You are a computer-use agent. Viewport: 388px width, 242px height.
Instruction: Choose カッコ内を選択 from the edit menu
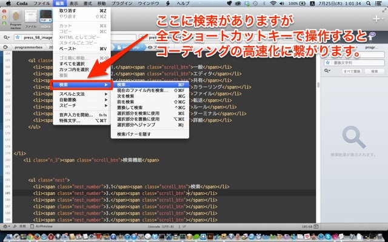(82, 70)
